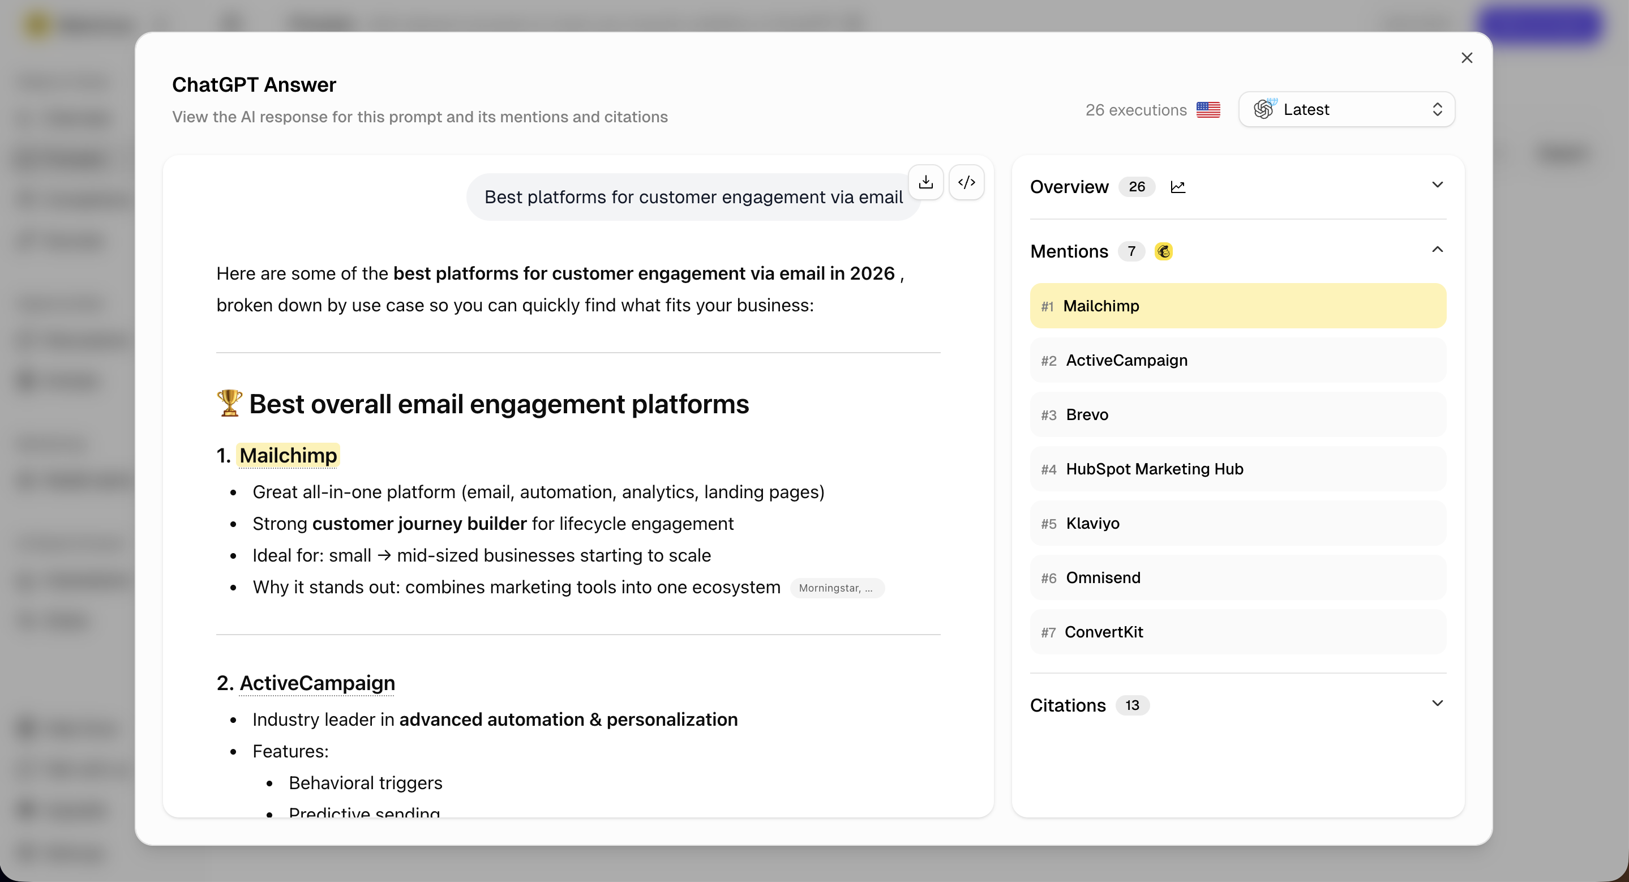Click the ActiveCampaign heading link
The image size is (1629, 882).
(317, 683)
